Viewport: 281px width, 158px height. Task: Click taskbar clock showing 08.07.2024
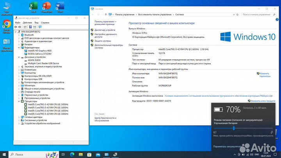tap(266, 154)
